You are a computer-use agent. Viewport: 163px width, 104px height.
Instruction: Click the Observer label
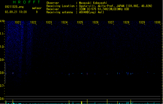tap(53, 3)
